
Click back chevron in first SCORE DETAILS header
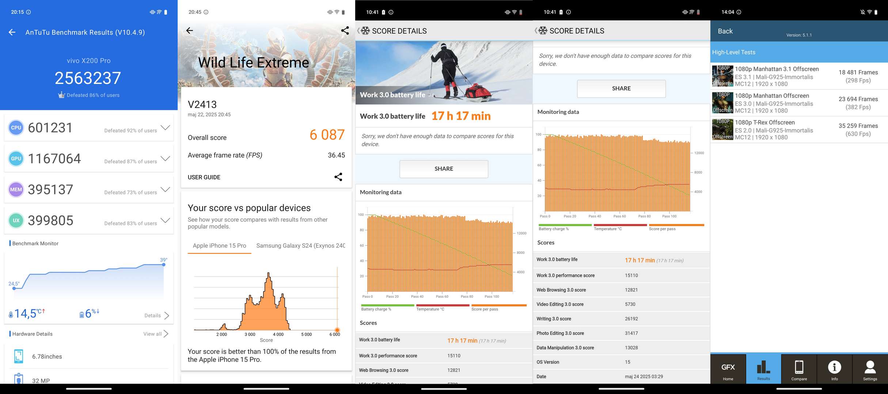358,31
